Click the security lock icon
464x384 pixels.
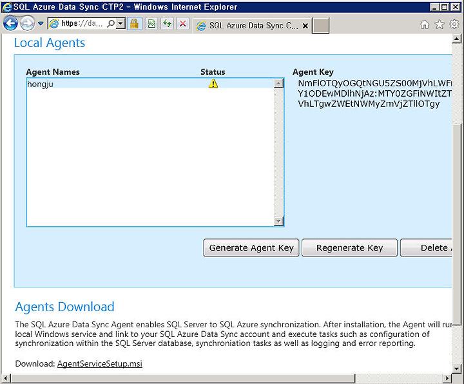point(134,24)
